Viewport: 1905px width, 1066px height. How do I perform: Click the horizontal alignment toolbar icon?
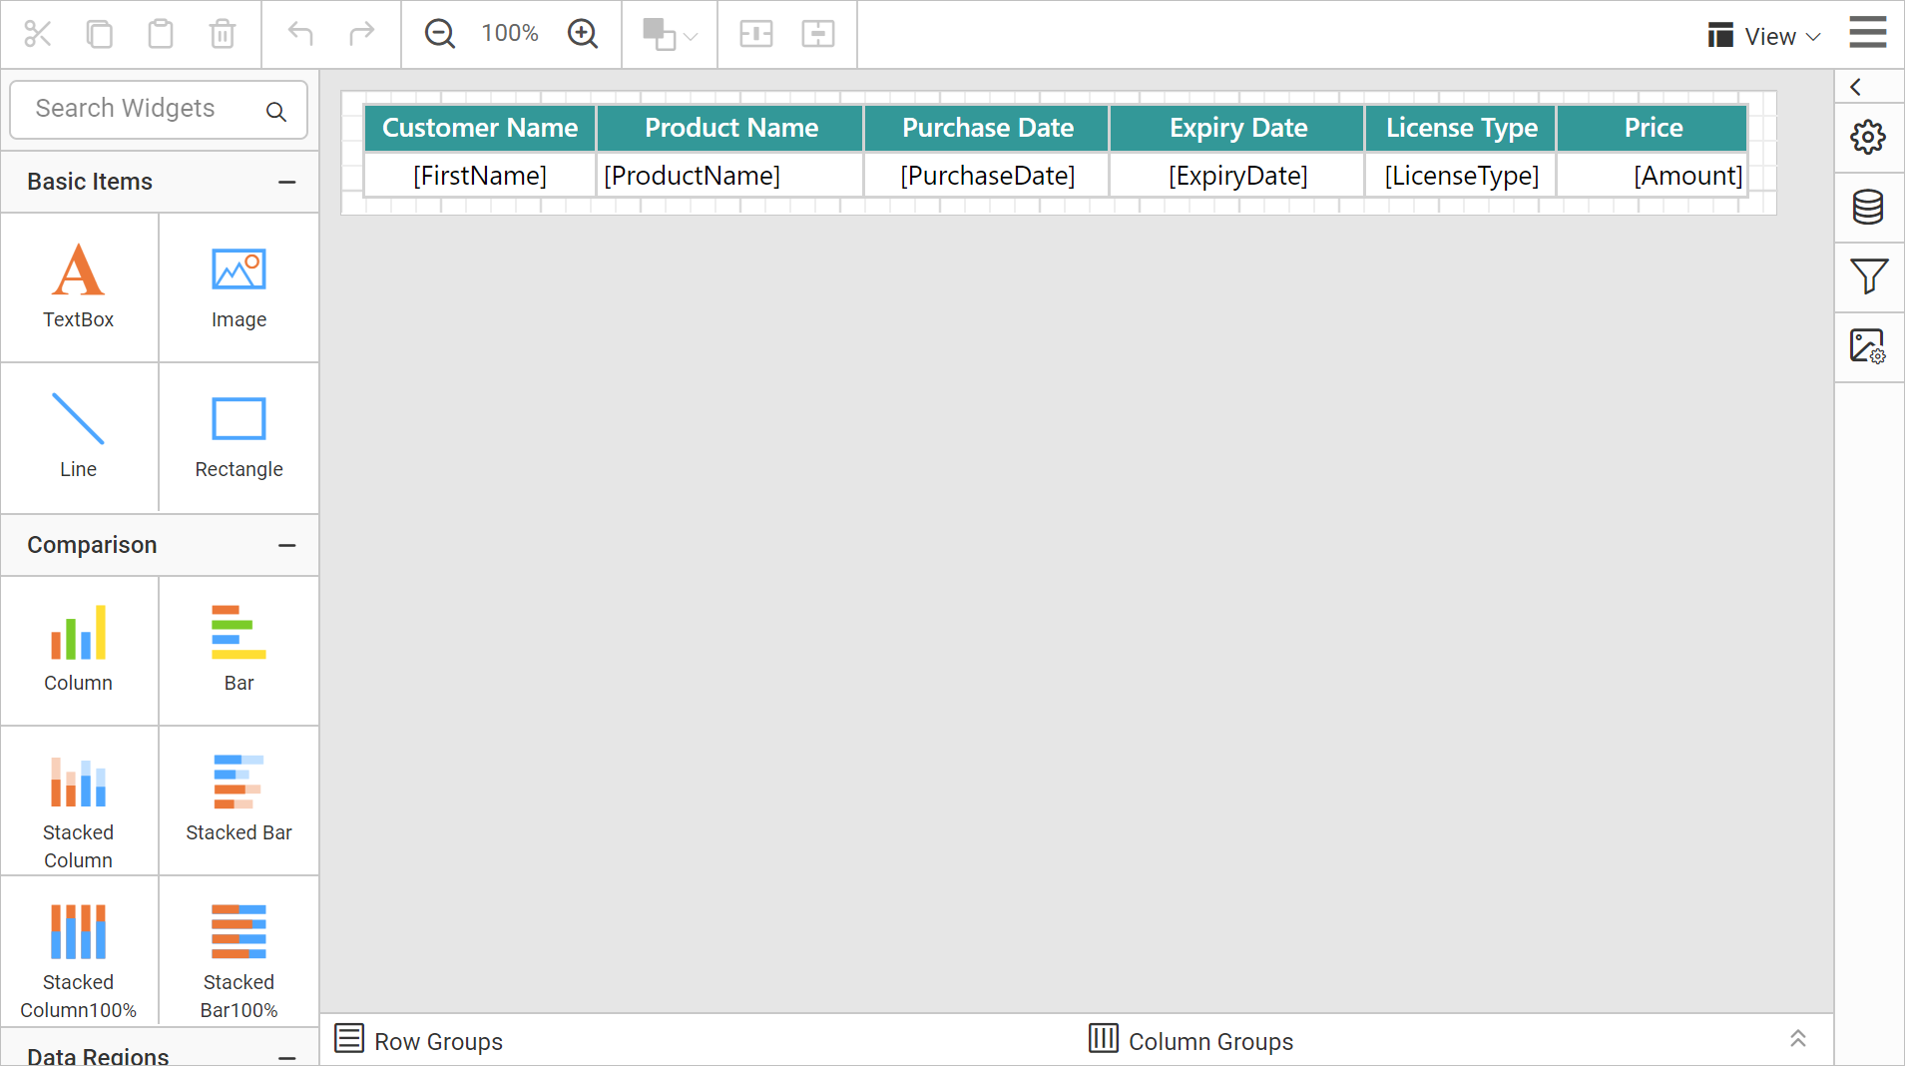coord(756,34)
